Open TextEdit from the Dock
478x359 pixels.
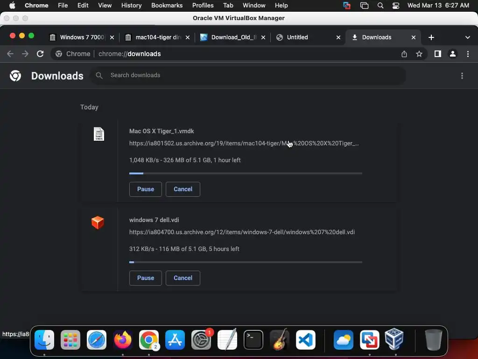tap(227, 340)
